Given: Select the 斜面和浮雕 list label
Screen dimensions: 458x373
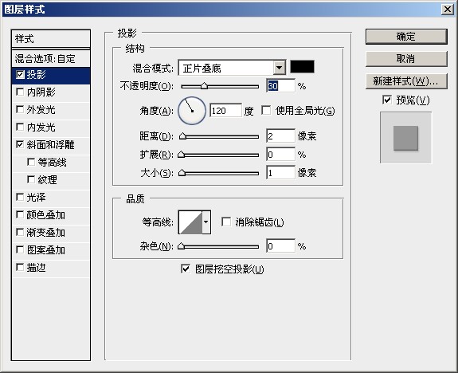Looking at the screenshot, I should [50, 145].
